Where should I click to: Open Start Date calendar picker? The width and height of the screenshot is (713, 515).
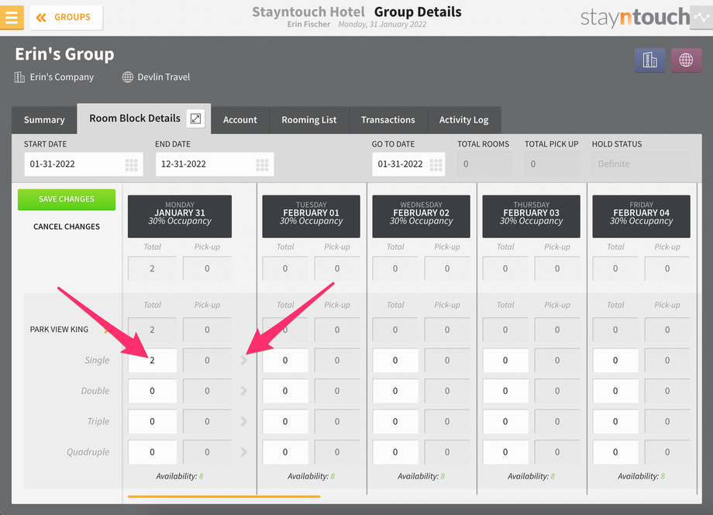pyautogui.click(x=132, y=164)
